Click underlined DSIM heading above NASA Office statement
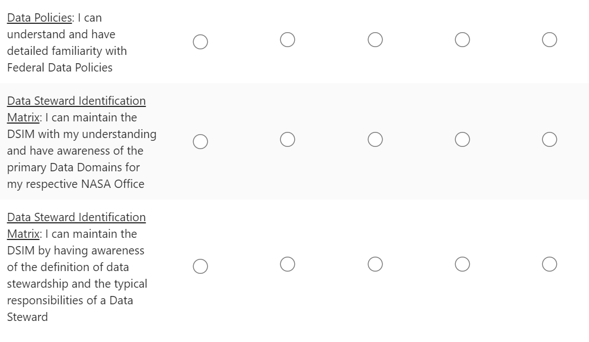589x342 pixels. tap(76, 101)
